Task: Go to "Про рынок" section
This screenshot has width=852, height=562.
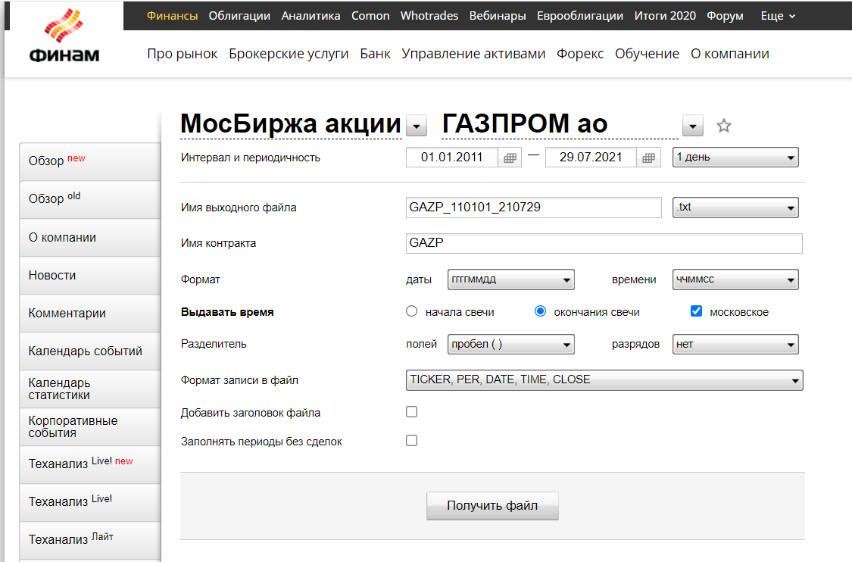Action: pyautogui.click(x=182, y=54)
